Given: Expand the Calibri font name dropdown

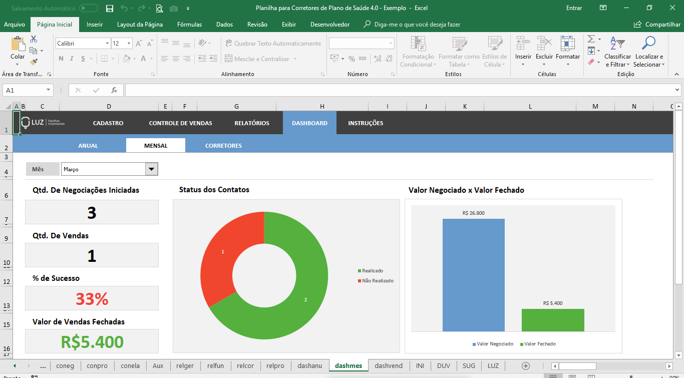Looking at the screenshot, I should [x=107, y=44].
